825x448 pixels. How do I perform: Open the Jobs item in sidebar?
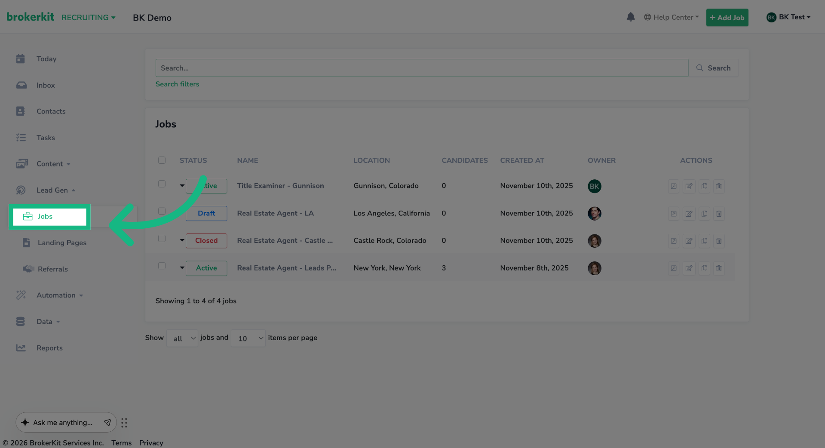tap(45, 216)
